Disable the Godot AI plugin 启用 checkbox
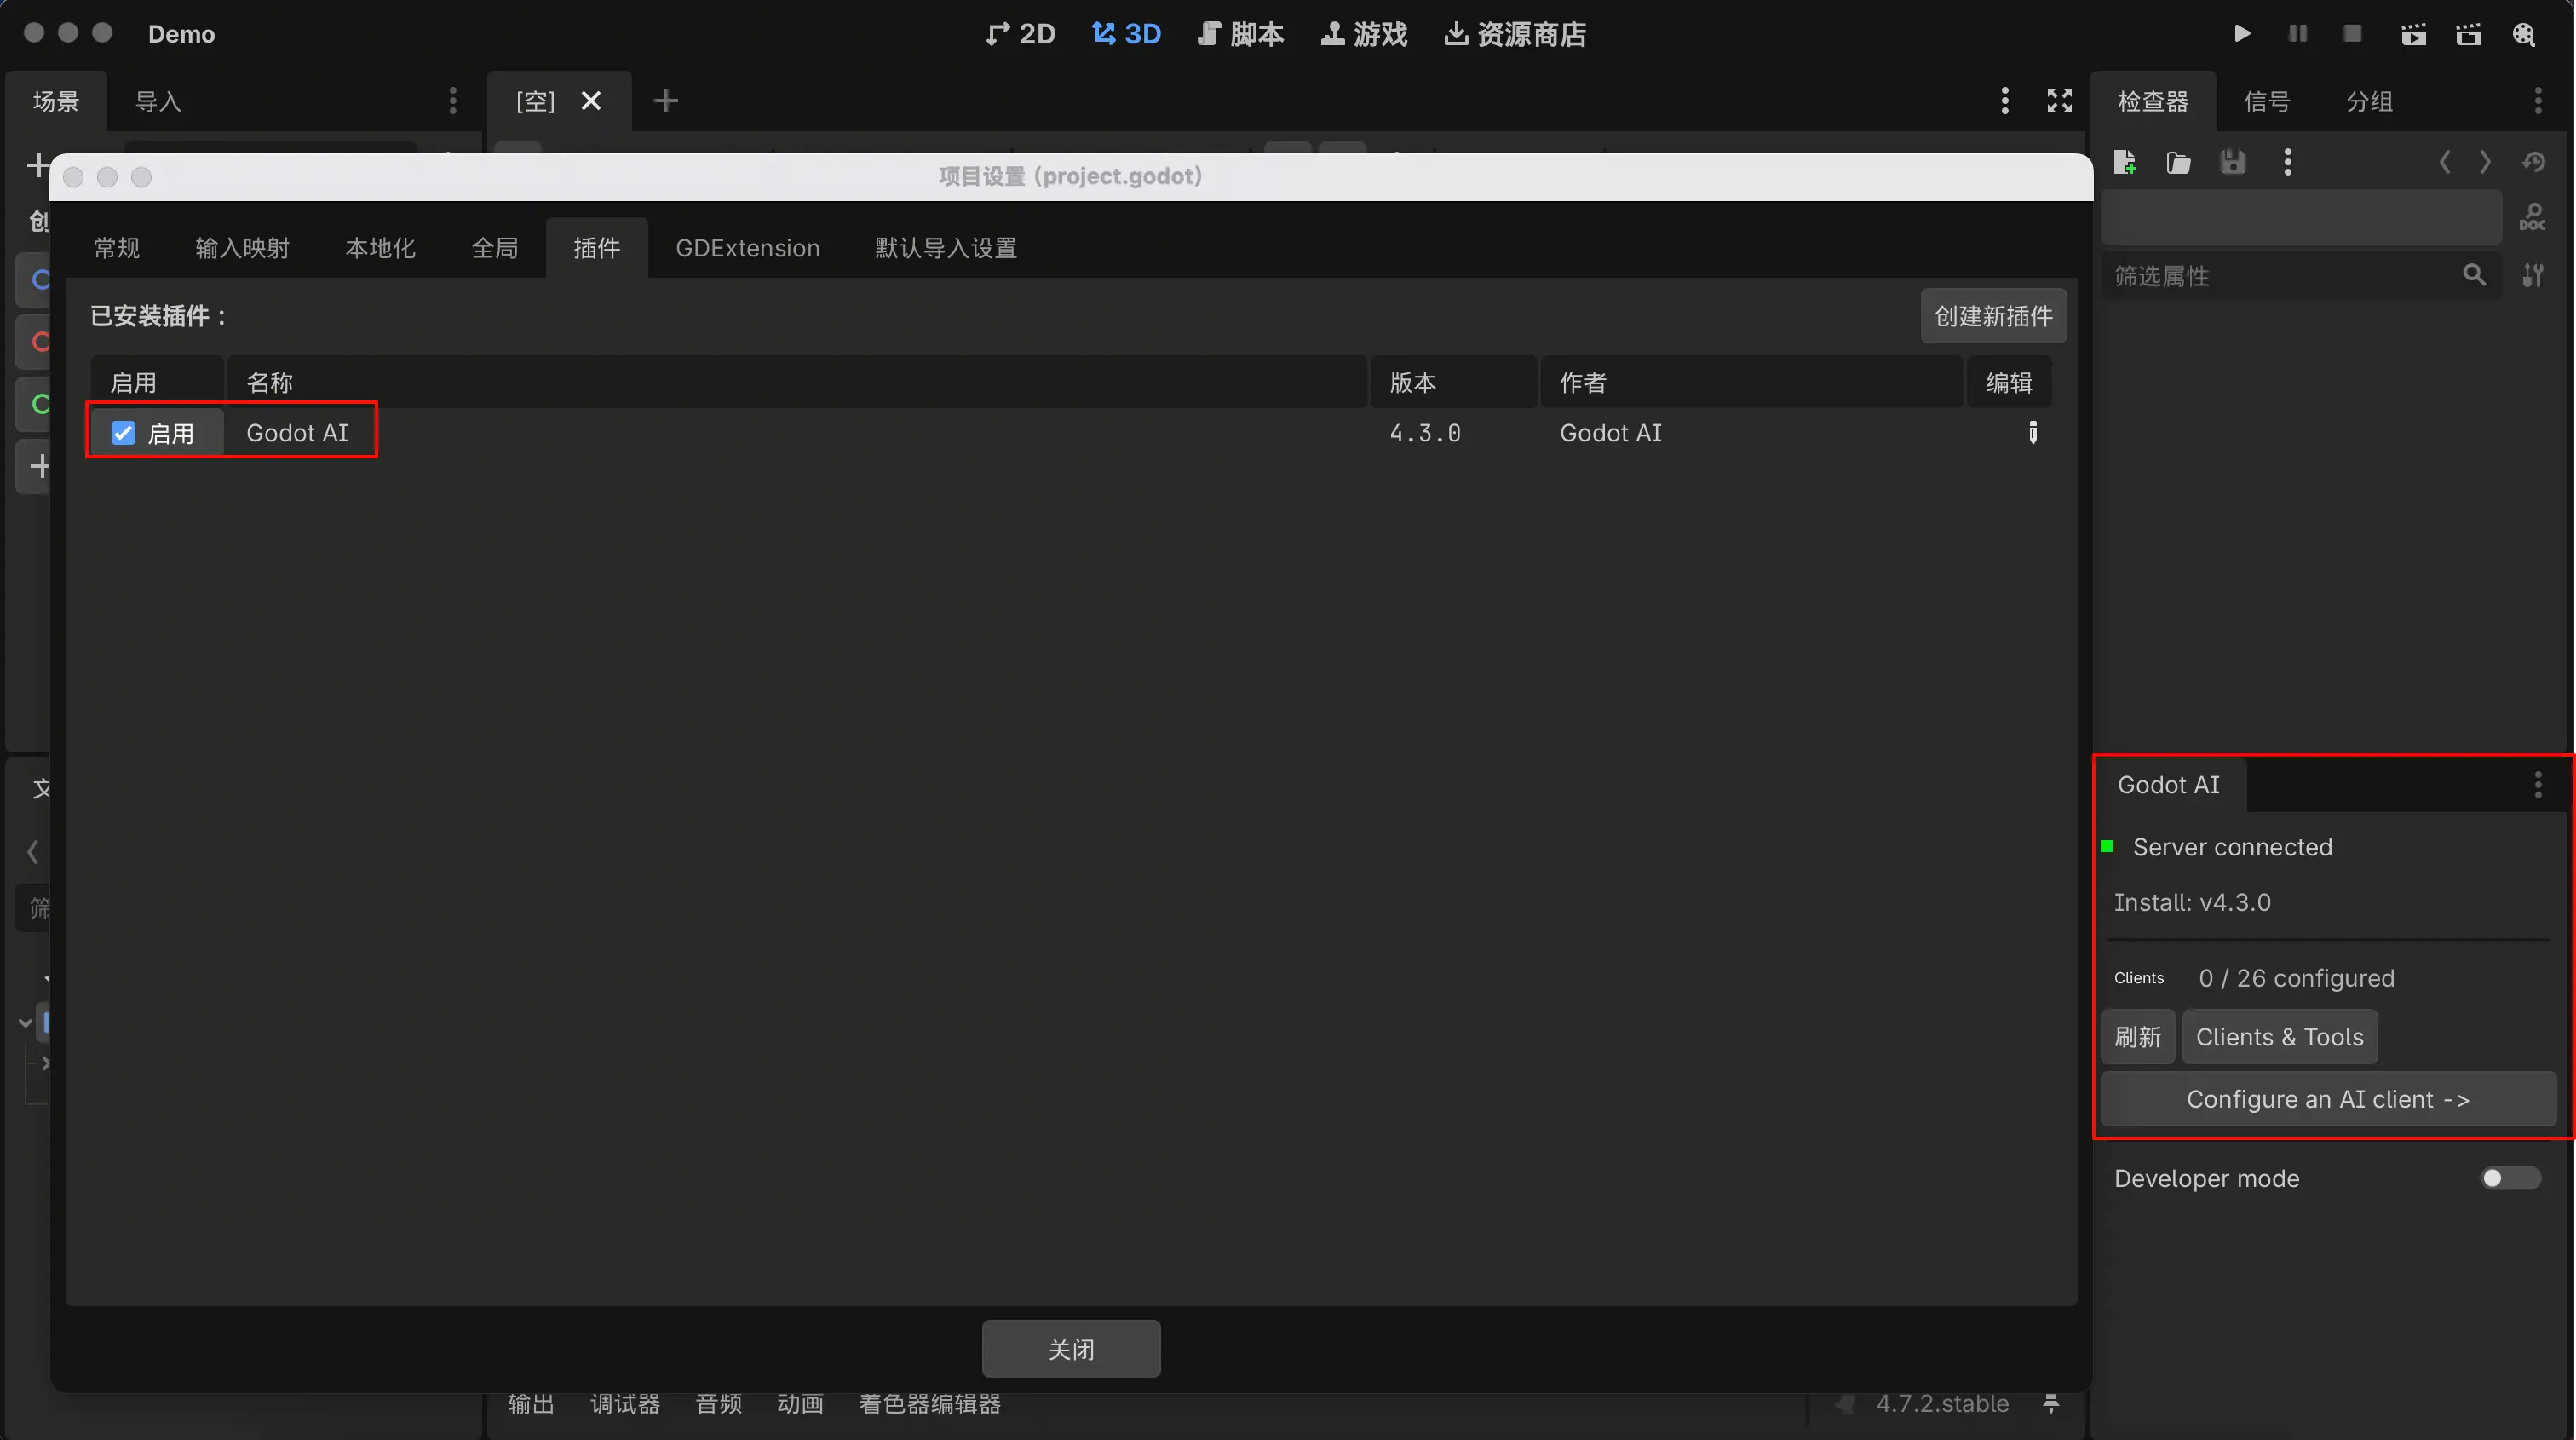 click(123, 433)
